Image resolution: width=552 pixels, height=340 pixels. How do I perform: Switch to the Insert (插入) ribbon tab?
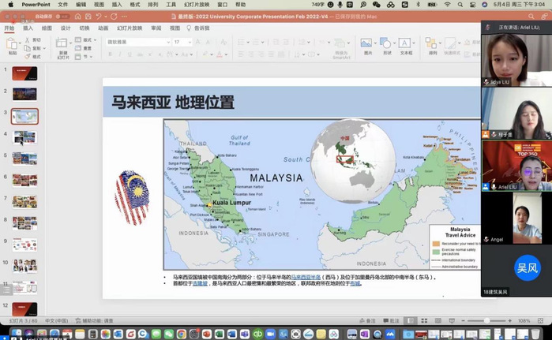(28, 28)
